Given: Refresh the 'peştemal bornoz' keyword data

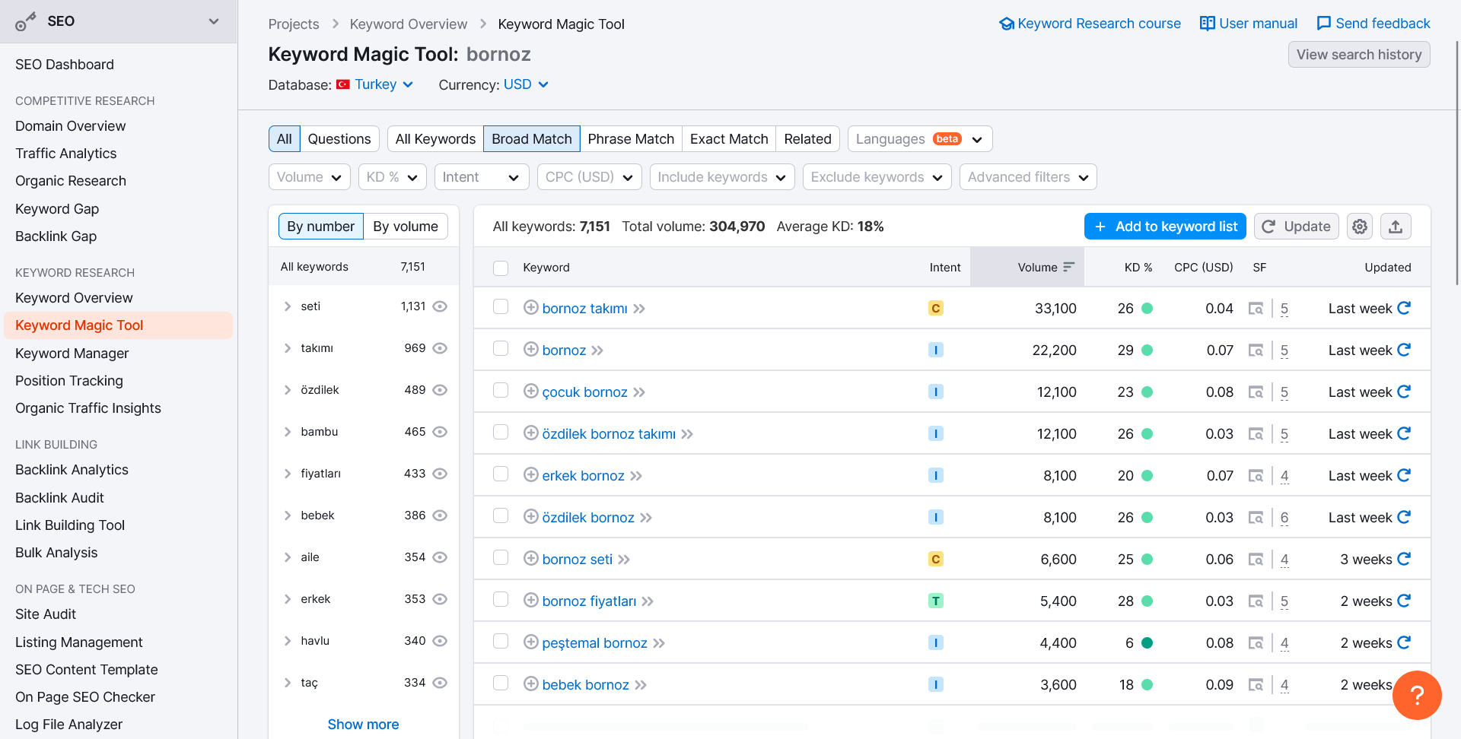Looking at the screenshot, I should point(1404,642).
